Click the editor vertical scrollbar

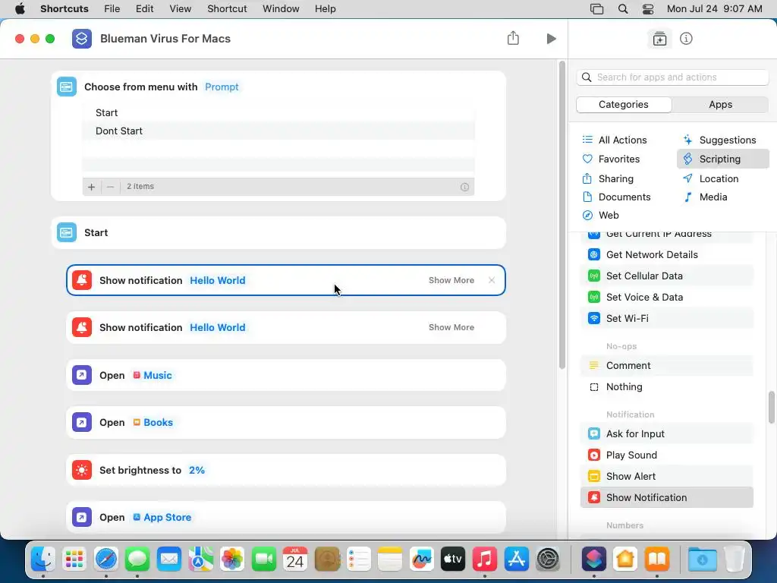point(562,215)
